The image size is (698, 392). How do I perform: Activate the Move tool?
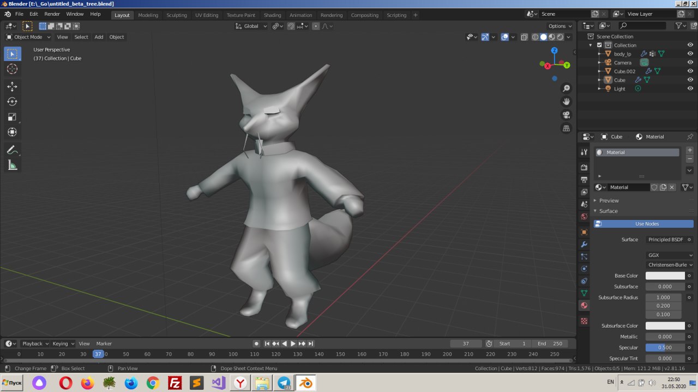(x=12, y=87)
